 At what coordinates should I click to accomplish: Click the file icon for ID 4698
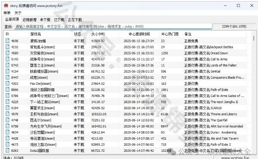click(8, 41)
